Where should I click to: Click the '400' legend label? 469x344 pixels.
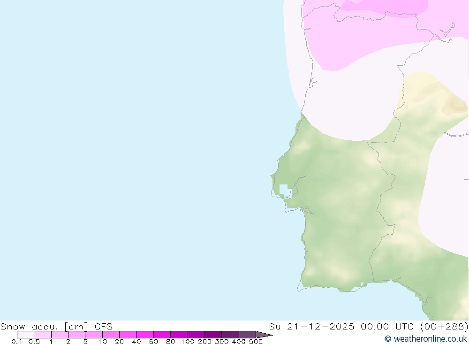pyautogui.click(x=239, y=341)
